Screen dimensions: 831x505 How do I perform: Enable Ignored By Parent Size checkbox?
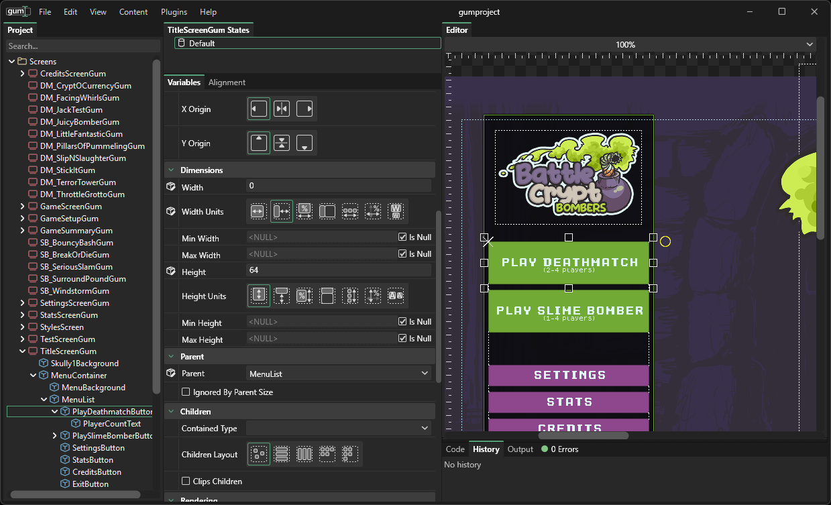tap(186, 392)
